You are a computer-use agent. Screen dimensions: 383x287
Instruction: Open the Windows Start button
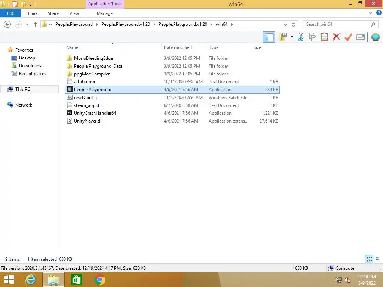point(9,280)
